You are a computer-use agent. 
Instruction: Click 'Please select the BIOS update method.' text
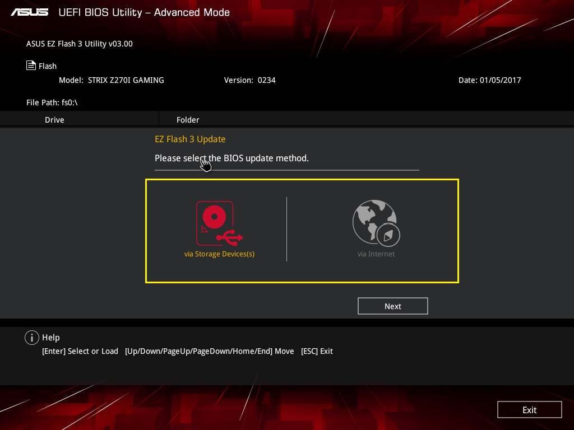(232, 158)
